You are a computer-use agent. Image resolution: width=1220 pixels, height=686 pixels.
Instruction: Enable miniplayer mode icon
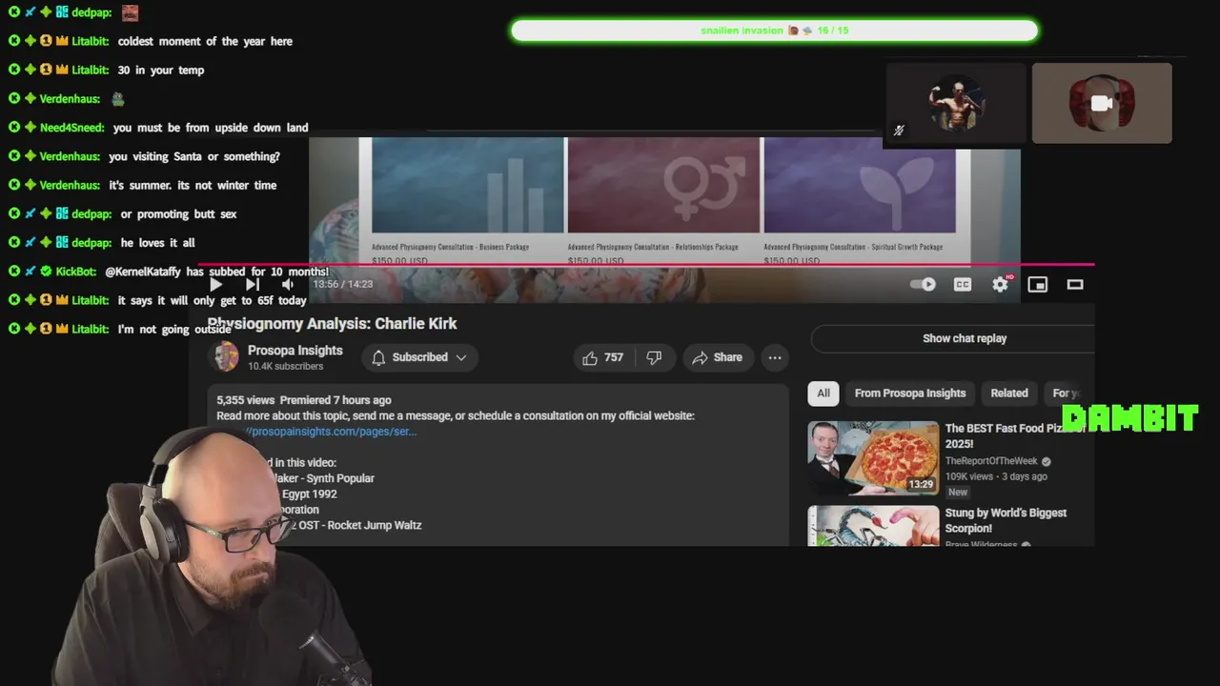(x=1038, y=284)
